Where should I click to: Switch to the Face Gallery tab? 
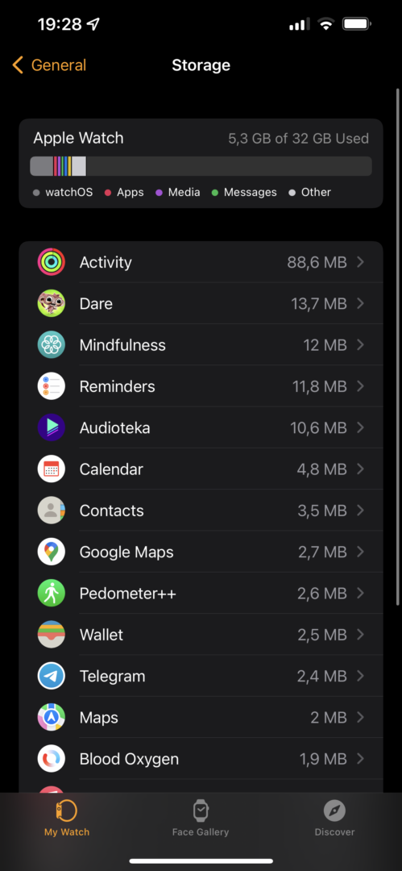(201, 819)
